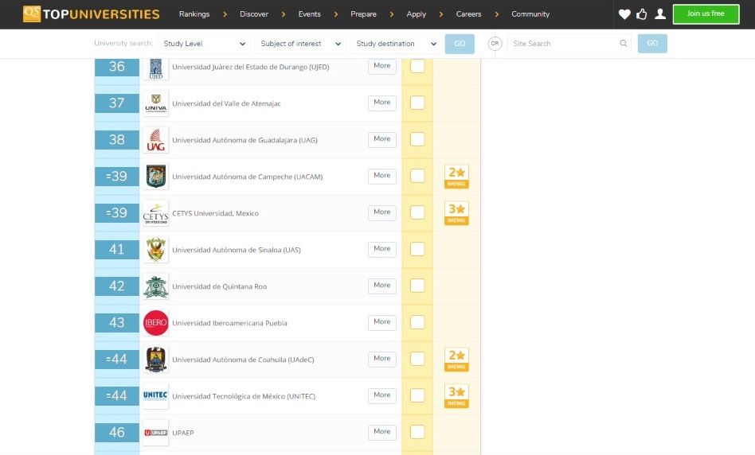Click the 2-star rating badge for UACAM
The image size is (755, 455).
point(456,177)
